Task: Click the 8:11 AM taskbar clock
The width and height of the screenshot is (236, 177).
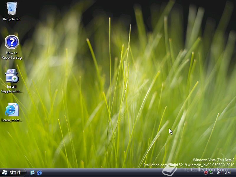Action: [x=224, y=173]
